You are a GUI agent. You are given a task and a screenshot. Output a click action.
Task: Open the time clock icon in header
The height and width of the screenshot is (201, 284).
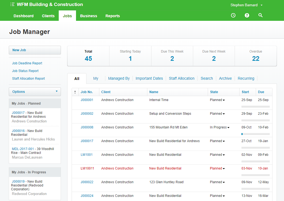pos(233,15)
